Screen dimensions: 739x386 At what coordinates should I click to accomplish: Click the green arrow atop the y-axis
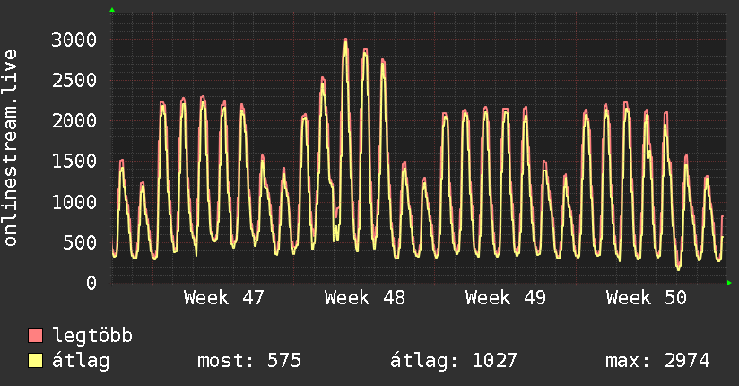pos(112,10)
